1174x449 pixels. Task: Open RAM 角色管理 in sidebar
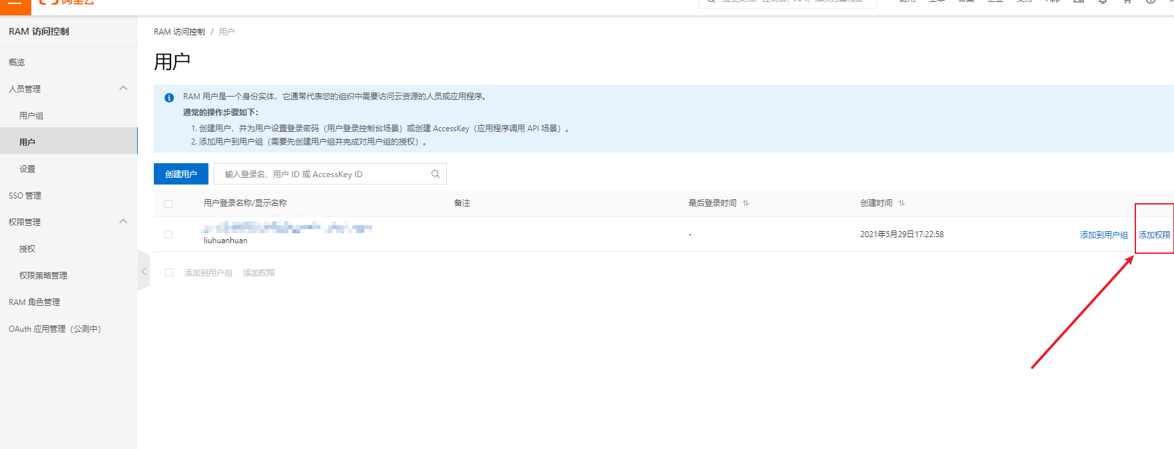tap(34, 302)
